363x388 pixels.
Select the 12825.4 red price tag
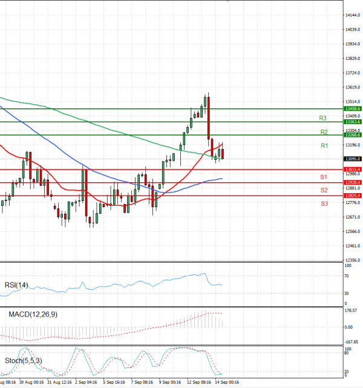click(x=353, y=196)
